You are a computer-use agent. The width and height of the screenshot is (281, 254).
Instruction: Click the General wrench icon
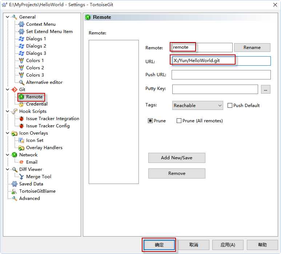[x=14, y=17]
